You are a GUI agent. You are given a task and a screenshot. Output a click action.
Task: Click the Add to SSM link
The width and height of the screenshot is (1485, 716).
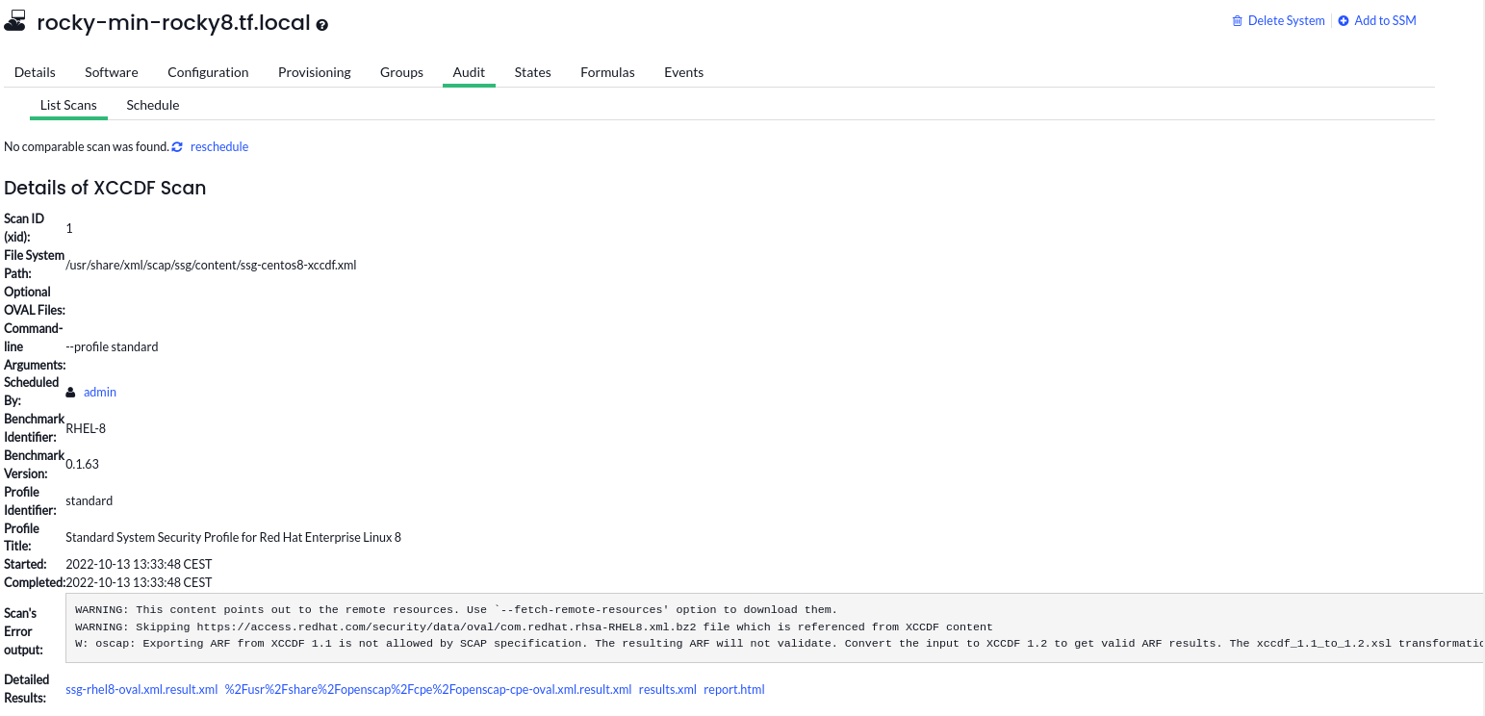click(1385, 21)
